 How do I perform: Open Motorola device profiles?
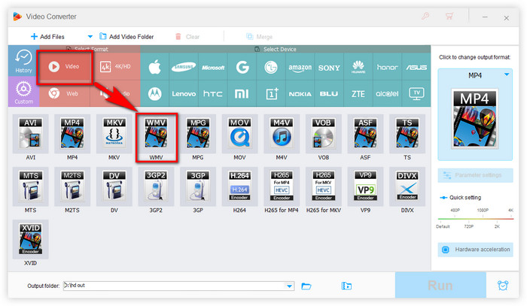point(154,94)
